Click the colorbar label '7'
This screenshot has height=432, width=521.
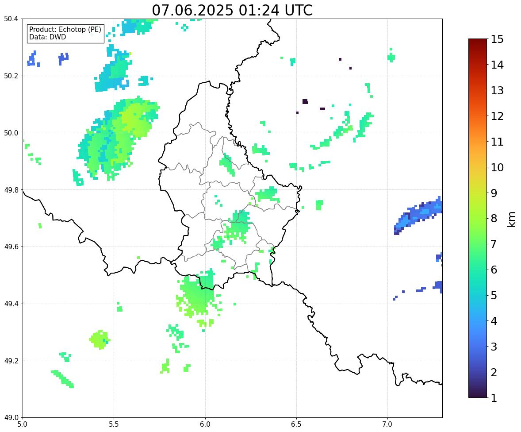(494, 244)
